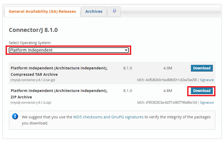Open Signature link for the zip file
Image resolution: width=224 pixels, height=142 pixels.
[x=207, y=103]
